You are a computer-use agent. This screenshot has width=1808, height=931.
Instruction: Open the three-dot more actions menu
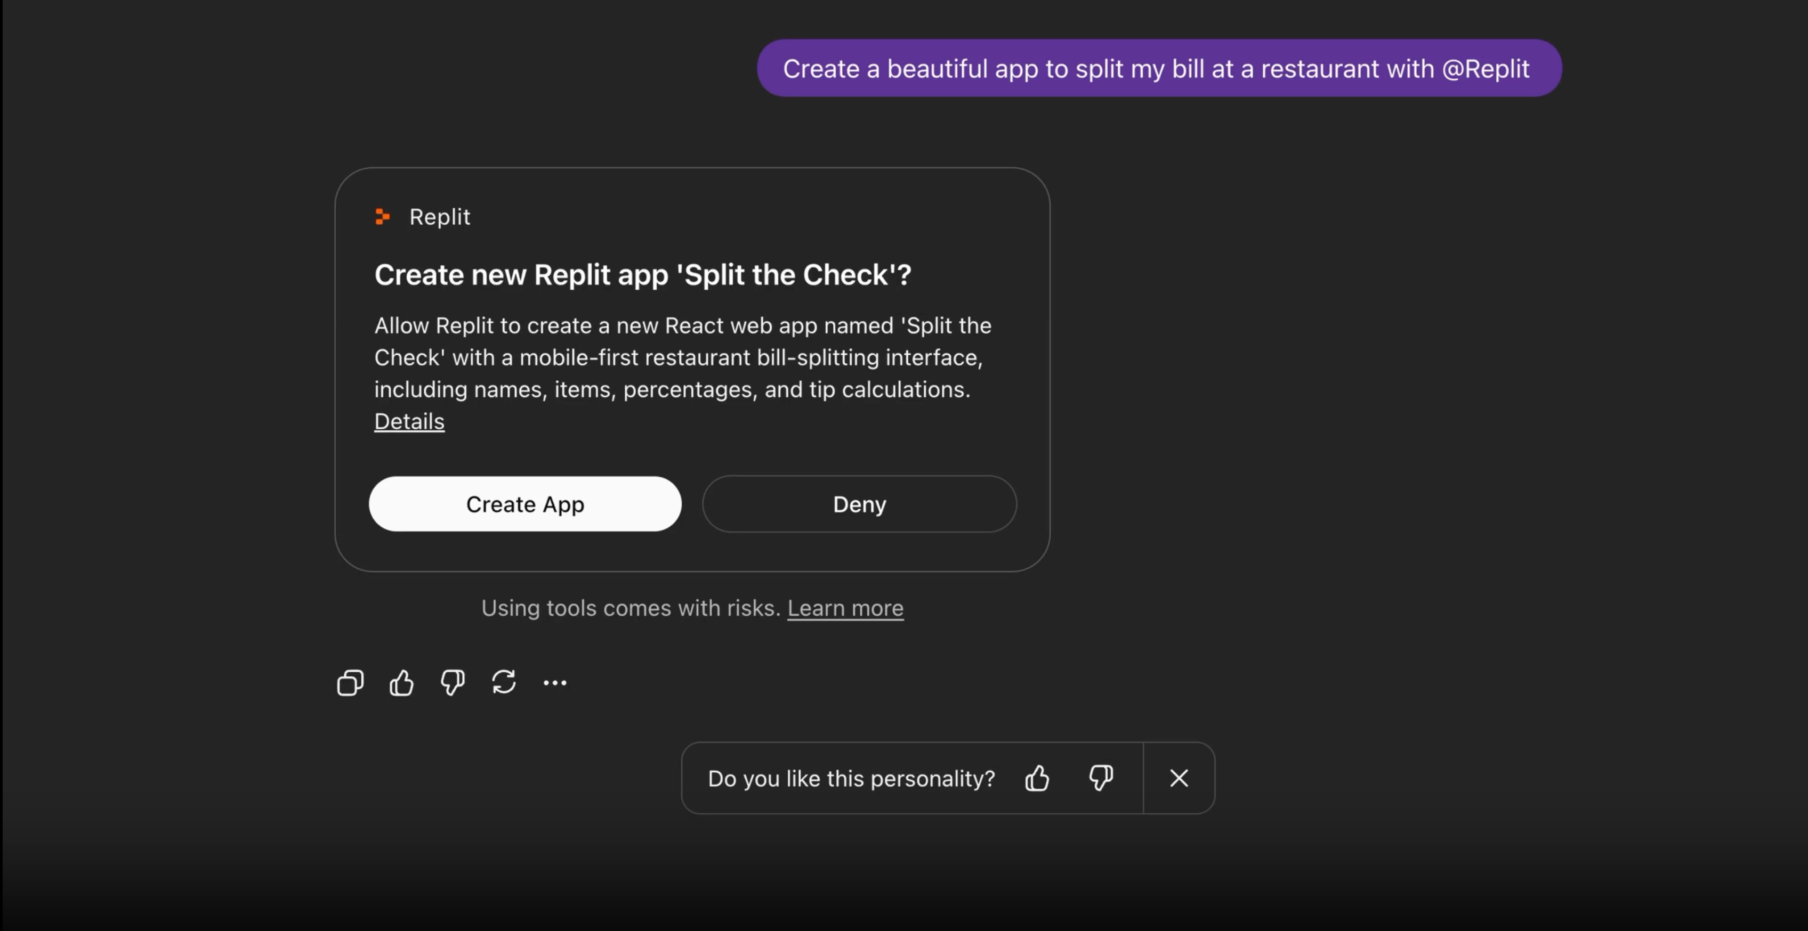pos(554,682)
